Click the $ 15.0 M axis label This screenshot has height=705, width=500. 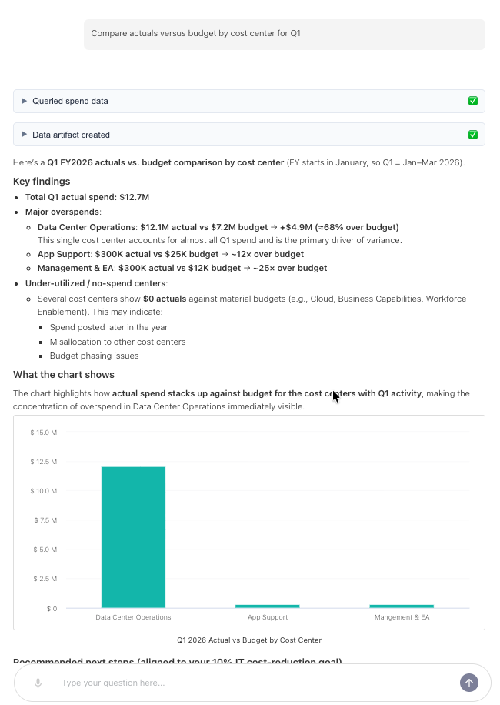44,433
